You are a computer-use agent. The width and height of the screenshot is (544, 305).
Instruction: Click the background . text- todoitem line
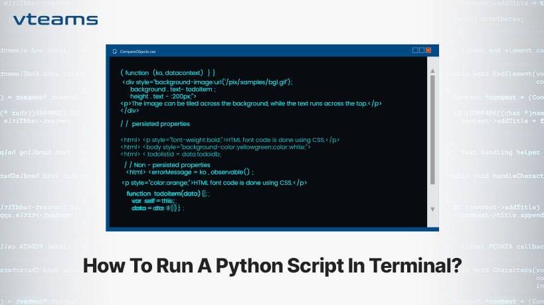click(173, 88)
